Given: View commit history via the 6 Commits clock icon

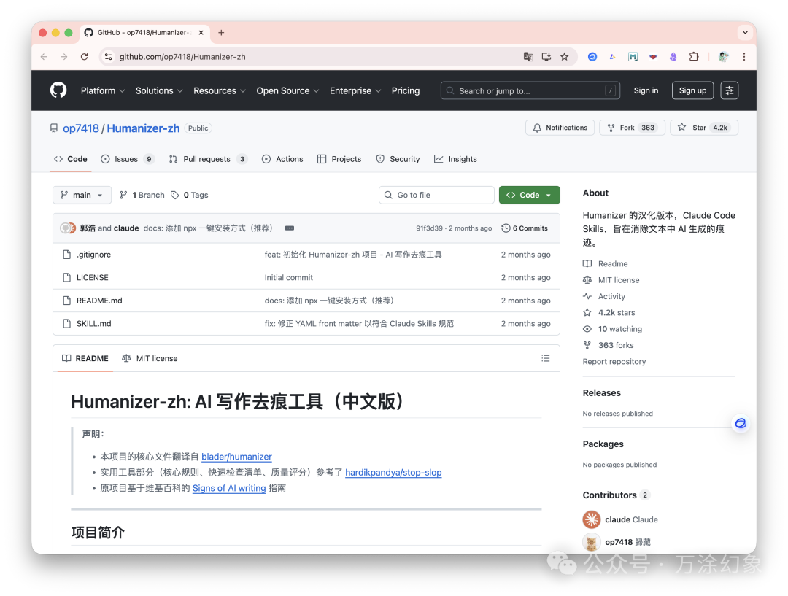Looking at the screenshot, I should [507, 228].
